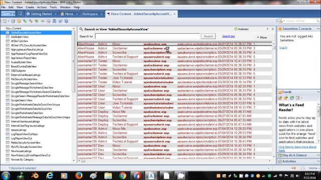Click the magnifier icon in the Search All Mail box
Screen dimensions: 321x180
coord(317,21)
